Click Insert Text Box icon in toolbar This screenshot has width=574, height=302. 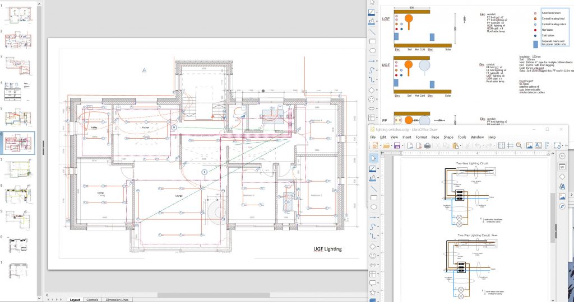point(538,145)
